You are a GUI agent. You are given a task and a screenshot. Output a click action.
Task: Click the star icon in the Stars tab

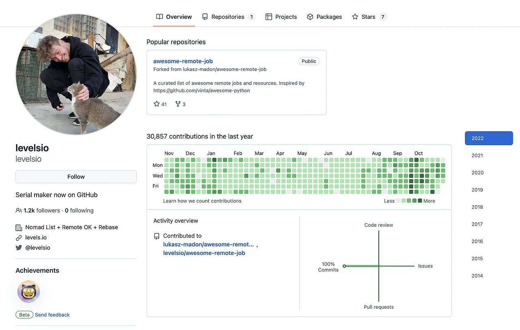355,17
